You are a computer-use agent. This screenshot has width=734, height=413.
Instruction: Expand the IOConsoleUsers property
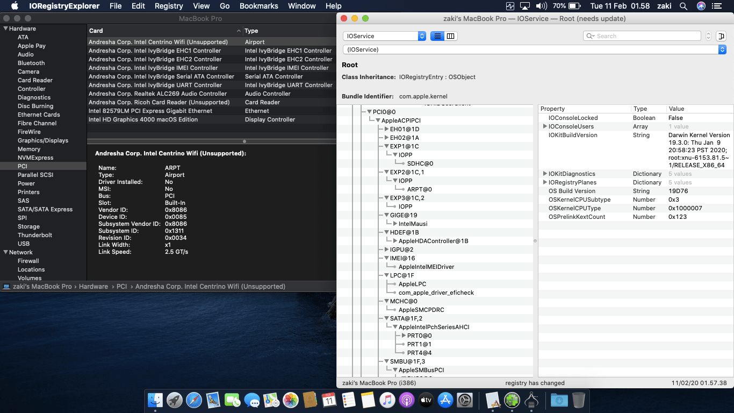tap(545, 126)
